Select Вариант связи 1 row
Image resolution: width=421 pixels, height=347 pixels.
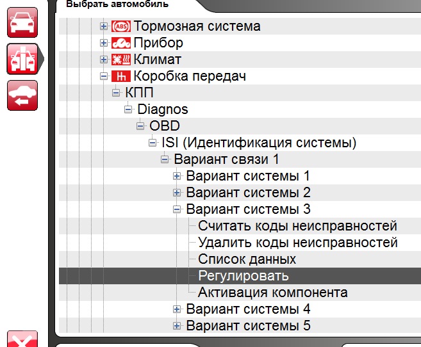point(226,159)
